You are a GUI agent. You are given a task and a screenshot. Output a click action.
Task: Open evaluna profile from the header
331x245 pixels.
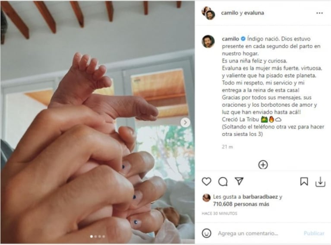click(254, 13)
